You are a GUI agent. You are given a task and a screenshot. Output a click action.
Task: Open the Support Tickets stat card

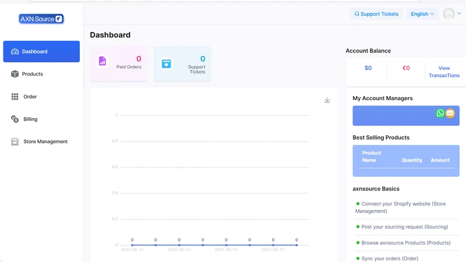182,63
